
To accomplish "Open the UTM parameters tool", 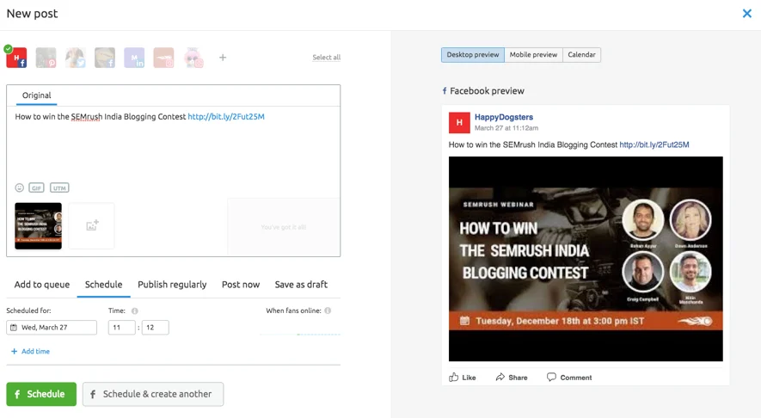I will [59, 187].
